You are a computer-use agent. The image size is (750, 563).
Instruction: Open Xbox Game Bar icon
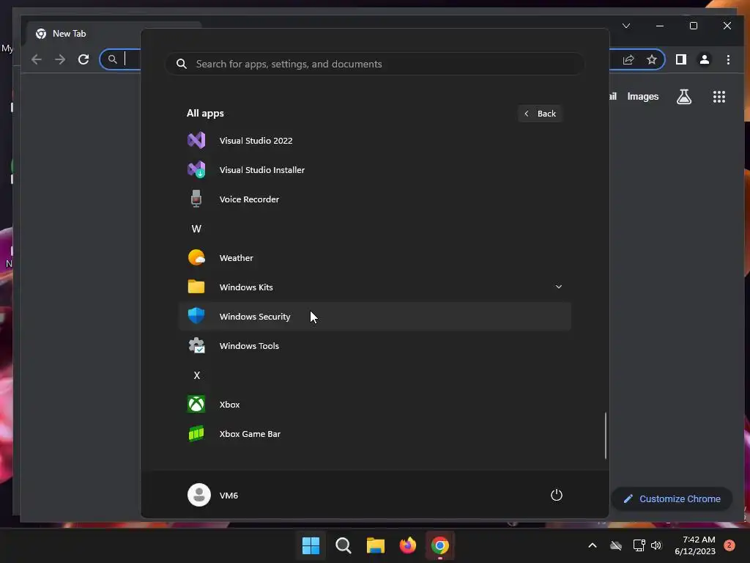196,433
